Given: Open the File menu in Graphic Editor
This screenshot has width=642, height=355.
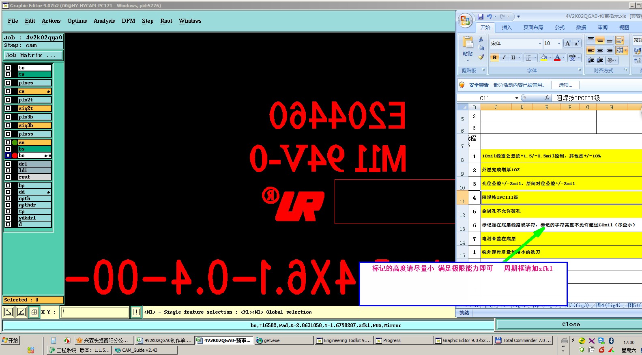Looking at the screenshot, I should 13,21.
